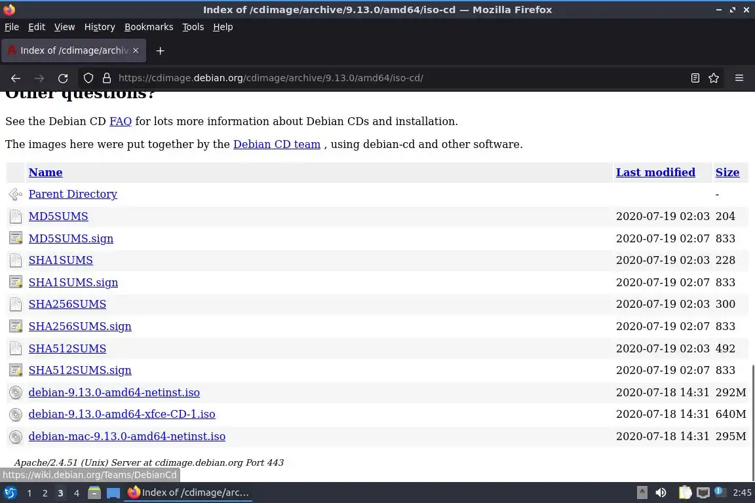Open the SHA256SUMS file link
This screenshot has height=503, width=755.
(x=68, y=304)
